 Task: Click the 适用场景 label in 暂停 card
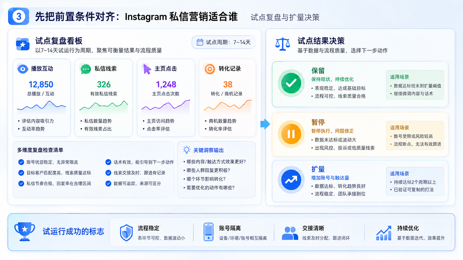coord(400,128)
